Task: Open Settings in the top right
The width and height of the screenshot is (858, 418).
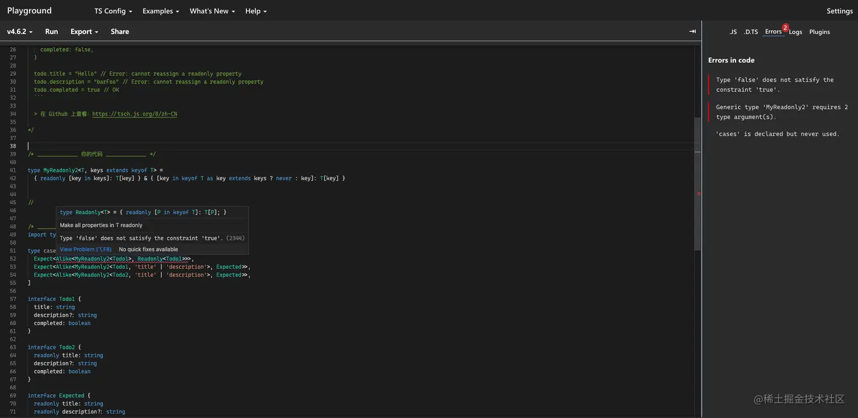Action: 839,11
